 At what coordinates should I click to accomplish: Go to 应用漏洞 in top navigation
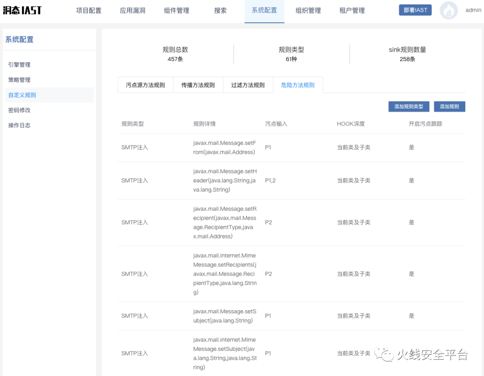(133, 10)
